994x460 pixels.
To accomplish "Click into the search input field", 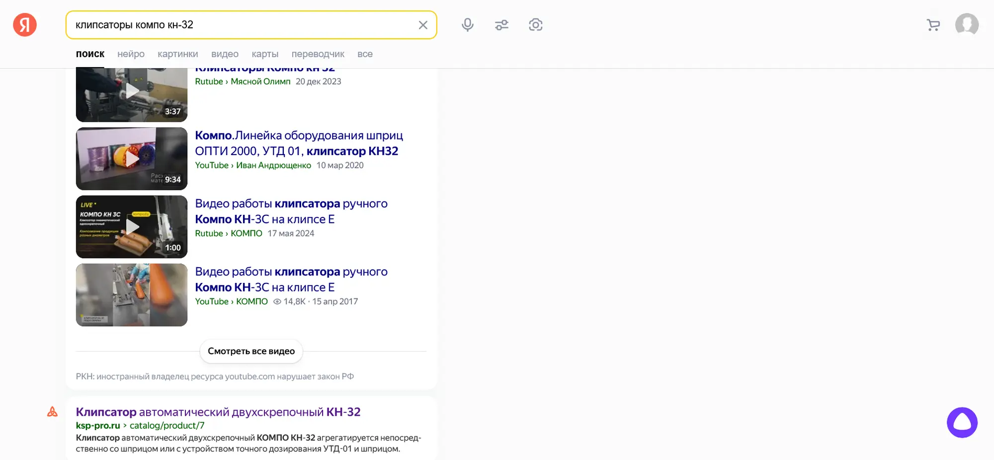I will click(x=239, y=25).
